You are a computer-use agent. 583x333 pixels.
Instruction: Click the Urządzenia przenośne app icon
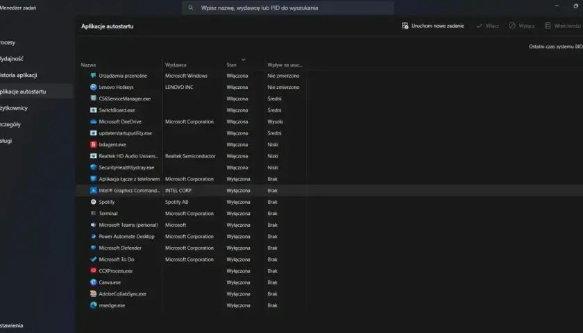[x=93, y=76]
